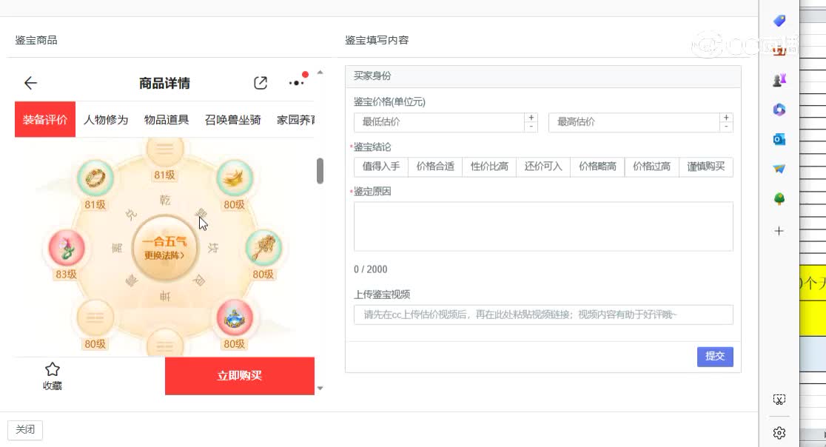Click the back arrow on 商品详情 page

pos(30,83)
